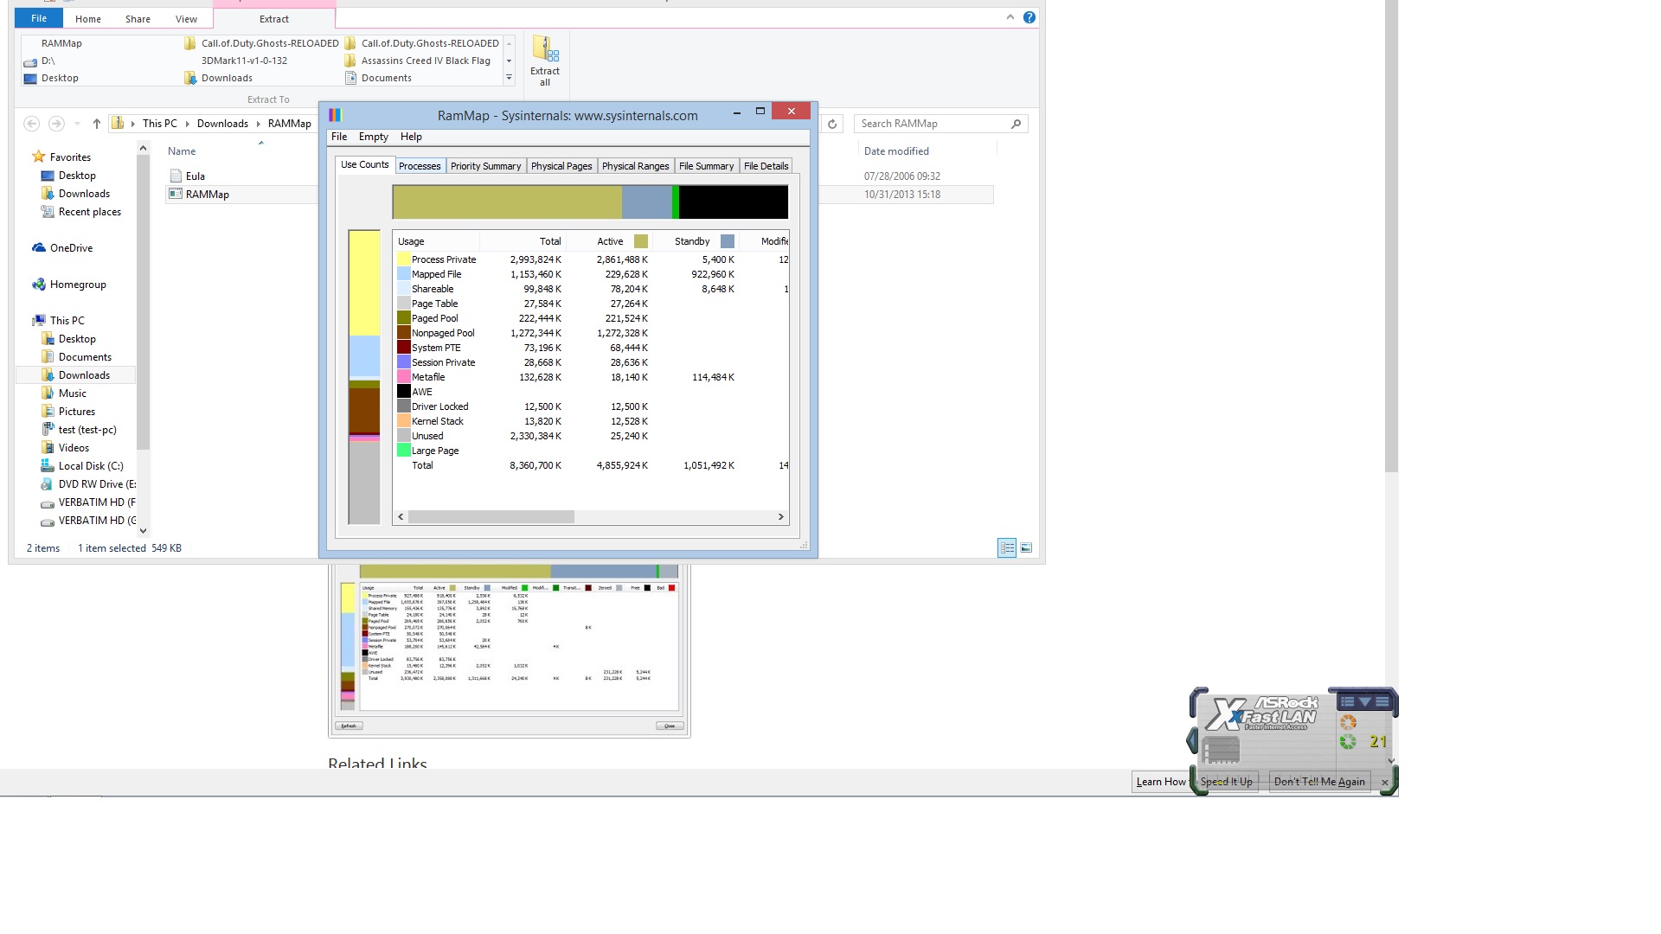Open the explorer Help question mark icon
This screenshot has height=934, width=1661.
tap(1029, 17)
